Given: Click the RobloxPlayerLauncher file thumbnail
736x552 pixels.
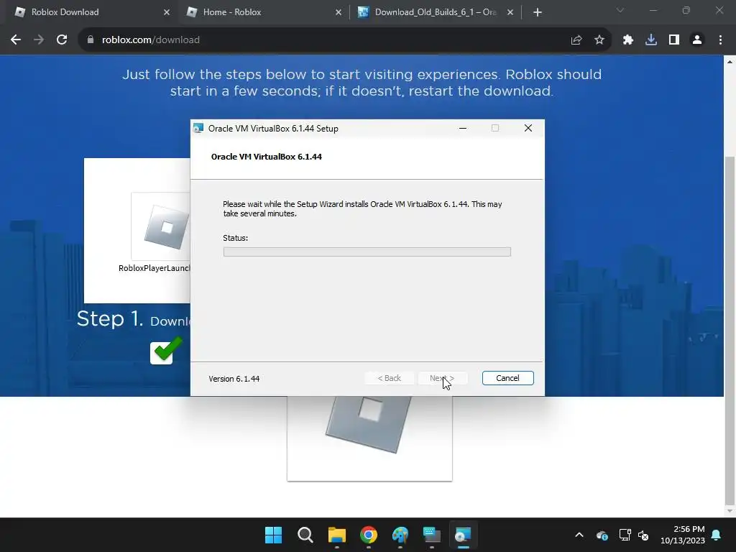Looking at the screenshot, I should 161,226.
